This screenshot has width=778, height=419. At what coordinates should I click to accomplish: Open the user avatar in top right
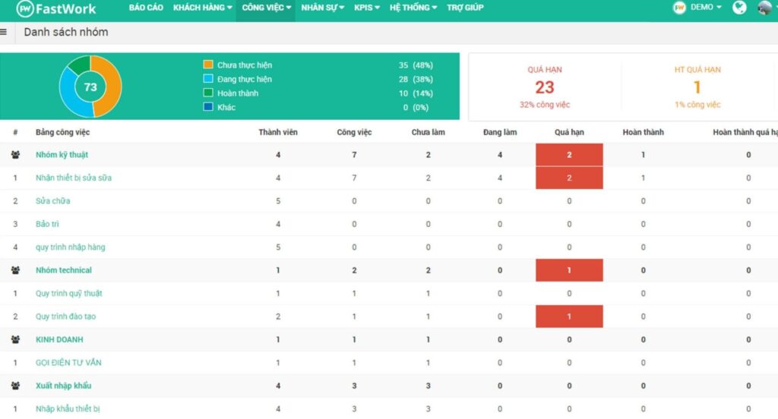tap(764, 8)
